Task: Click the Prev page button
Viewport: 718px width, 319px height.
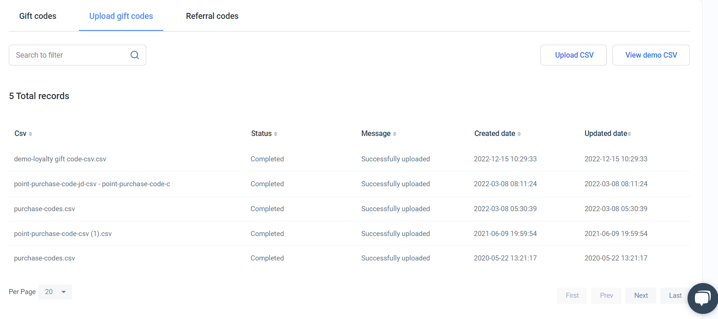Action: (x=606, y=295)
